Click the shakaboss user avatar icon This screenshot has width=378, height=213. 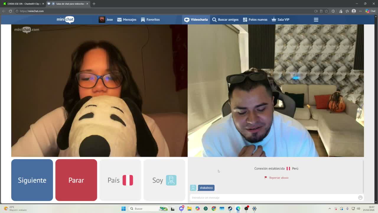coord(193,188)
